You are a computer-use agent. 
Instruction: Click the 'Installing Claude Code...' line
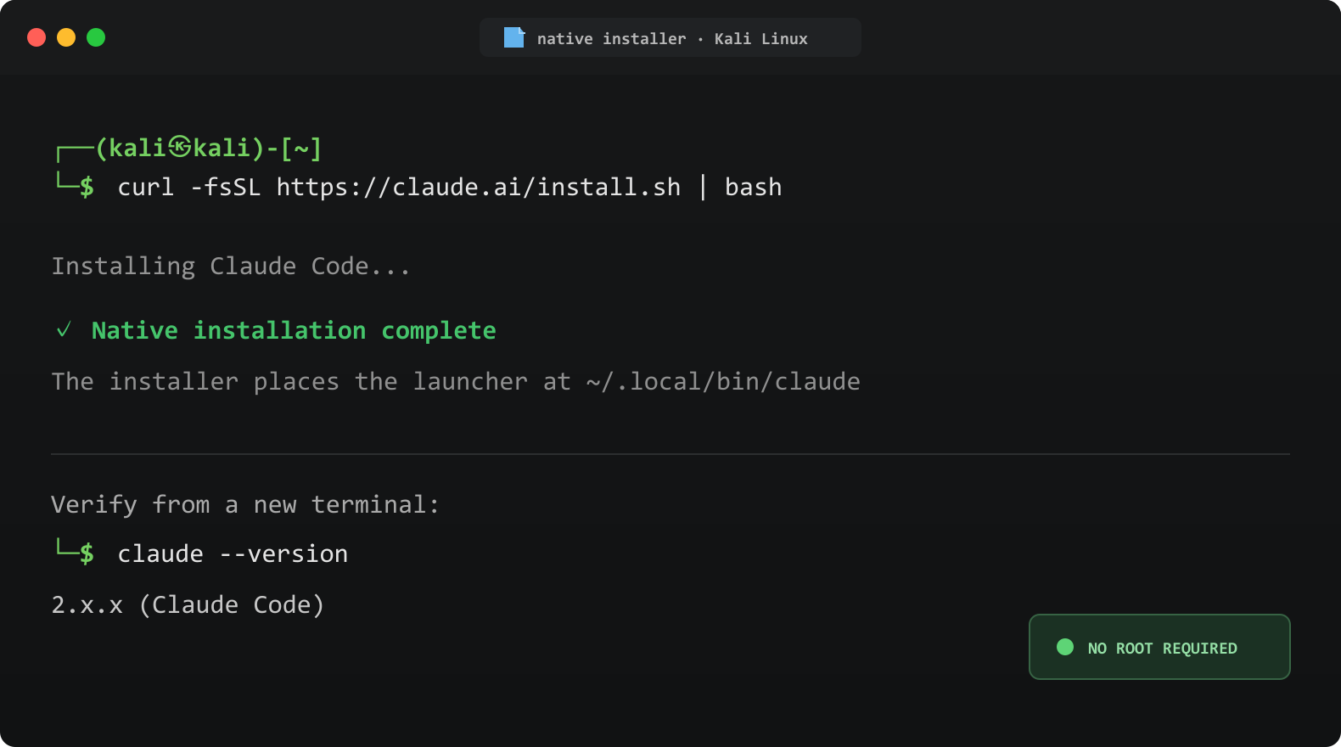(x=231, y=266)
